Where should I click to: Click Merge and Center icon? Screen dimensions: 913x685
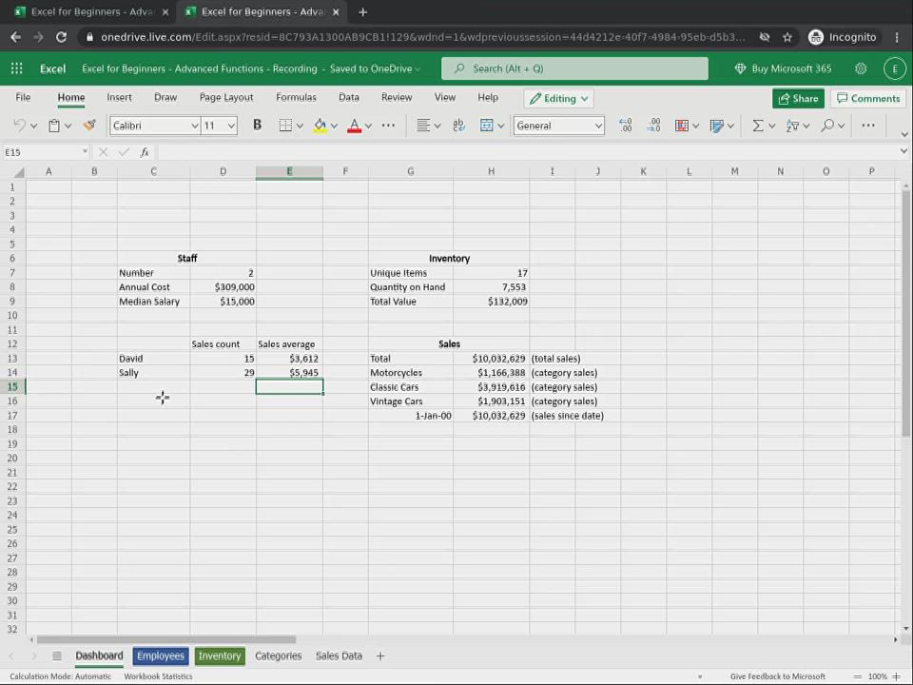(x=486, y=126)
